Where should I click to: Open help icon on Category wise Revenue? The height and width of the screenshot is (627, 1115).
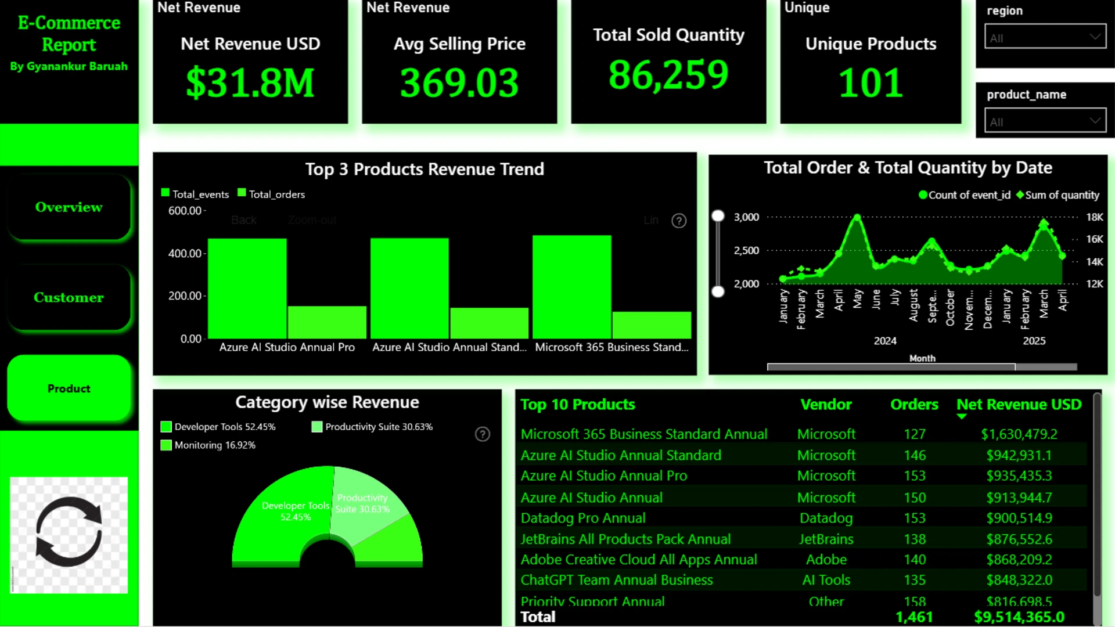[483, 434]
